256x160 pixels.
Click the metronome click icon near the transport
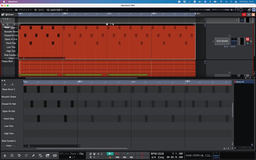pos(90,157)
